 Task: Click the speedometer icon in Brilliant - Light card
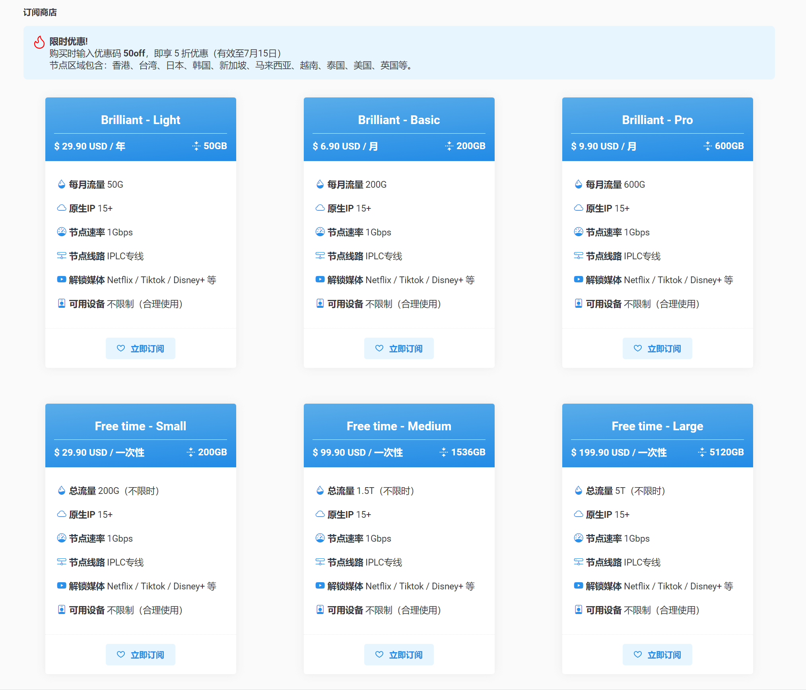(61, 232)
